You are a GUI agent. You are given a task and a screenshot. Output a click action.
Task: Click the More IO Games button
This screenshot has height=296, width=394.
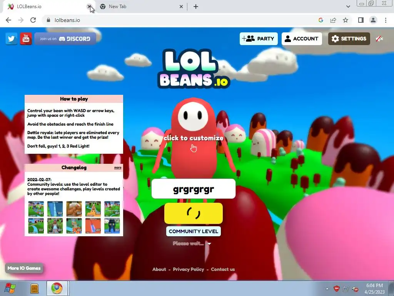[x=24, y=268]
